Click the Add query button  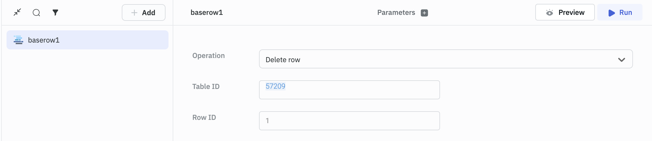coord(143,12)
